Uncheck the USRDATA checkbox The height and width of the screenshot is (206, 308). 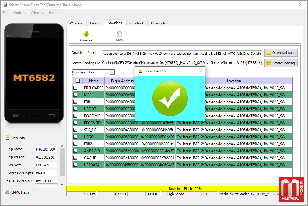(75, 165)
